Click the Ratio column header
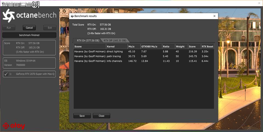The height and width of the screenshot is (132, 263). [x=169, y=46]
